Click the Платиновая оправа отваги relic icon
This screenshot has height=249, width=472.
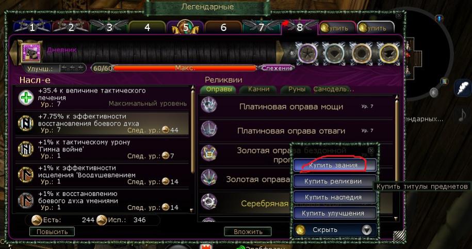pyautogui.click(x=209, y=129)
